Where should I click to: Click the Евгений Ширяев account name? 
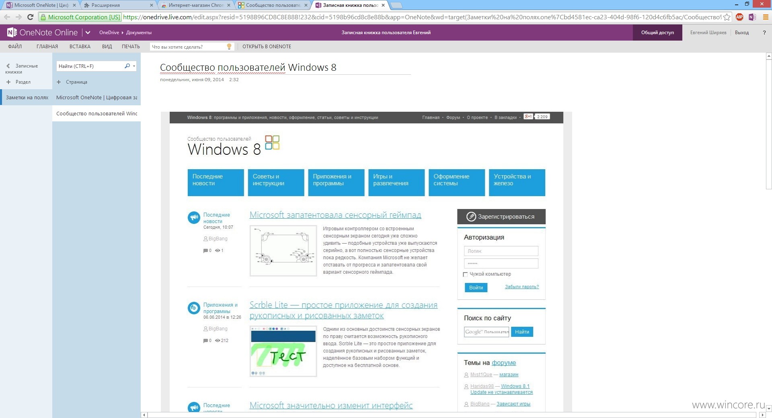(708, 33)
